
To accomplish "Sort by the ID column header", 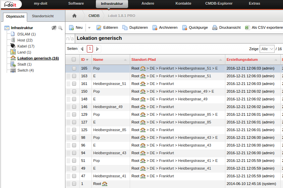I will click(84, 60).
